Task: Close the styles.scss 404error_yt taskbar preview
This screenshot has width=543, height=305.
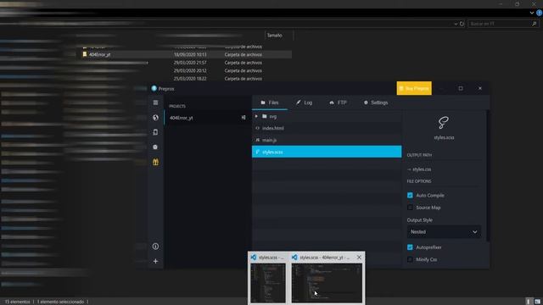Action: (359, 258)
